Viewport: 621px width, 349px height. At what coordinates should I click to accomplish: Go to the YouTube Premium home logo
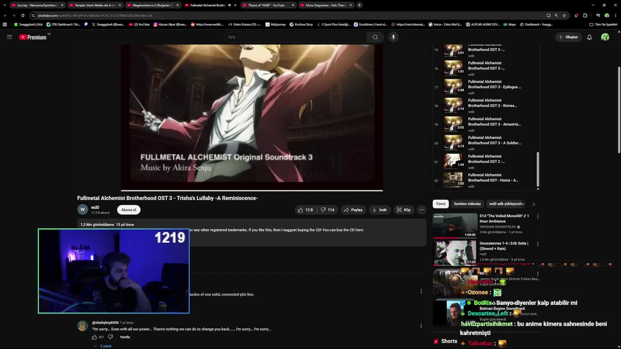[34, 37]
